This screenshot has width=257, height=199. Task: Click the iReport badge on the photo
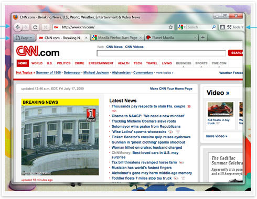point(91,115)
